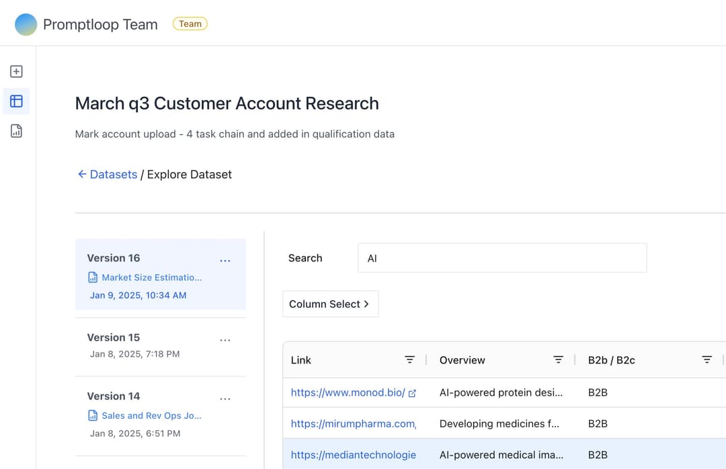Click the Promptloop Team avatar circle
The image size is (726, 469).
click(x=25, y=24)
